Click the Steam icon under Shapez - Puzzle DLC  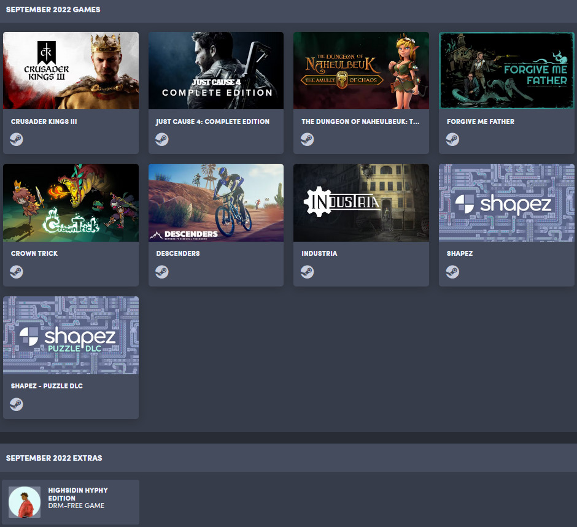(x=17, y=404)
